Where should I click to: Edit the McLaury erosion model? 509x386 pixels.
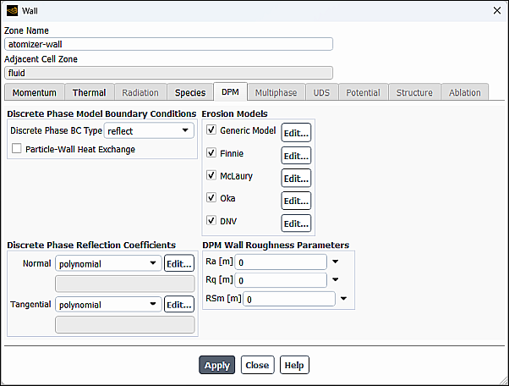click(296, 178)
